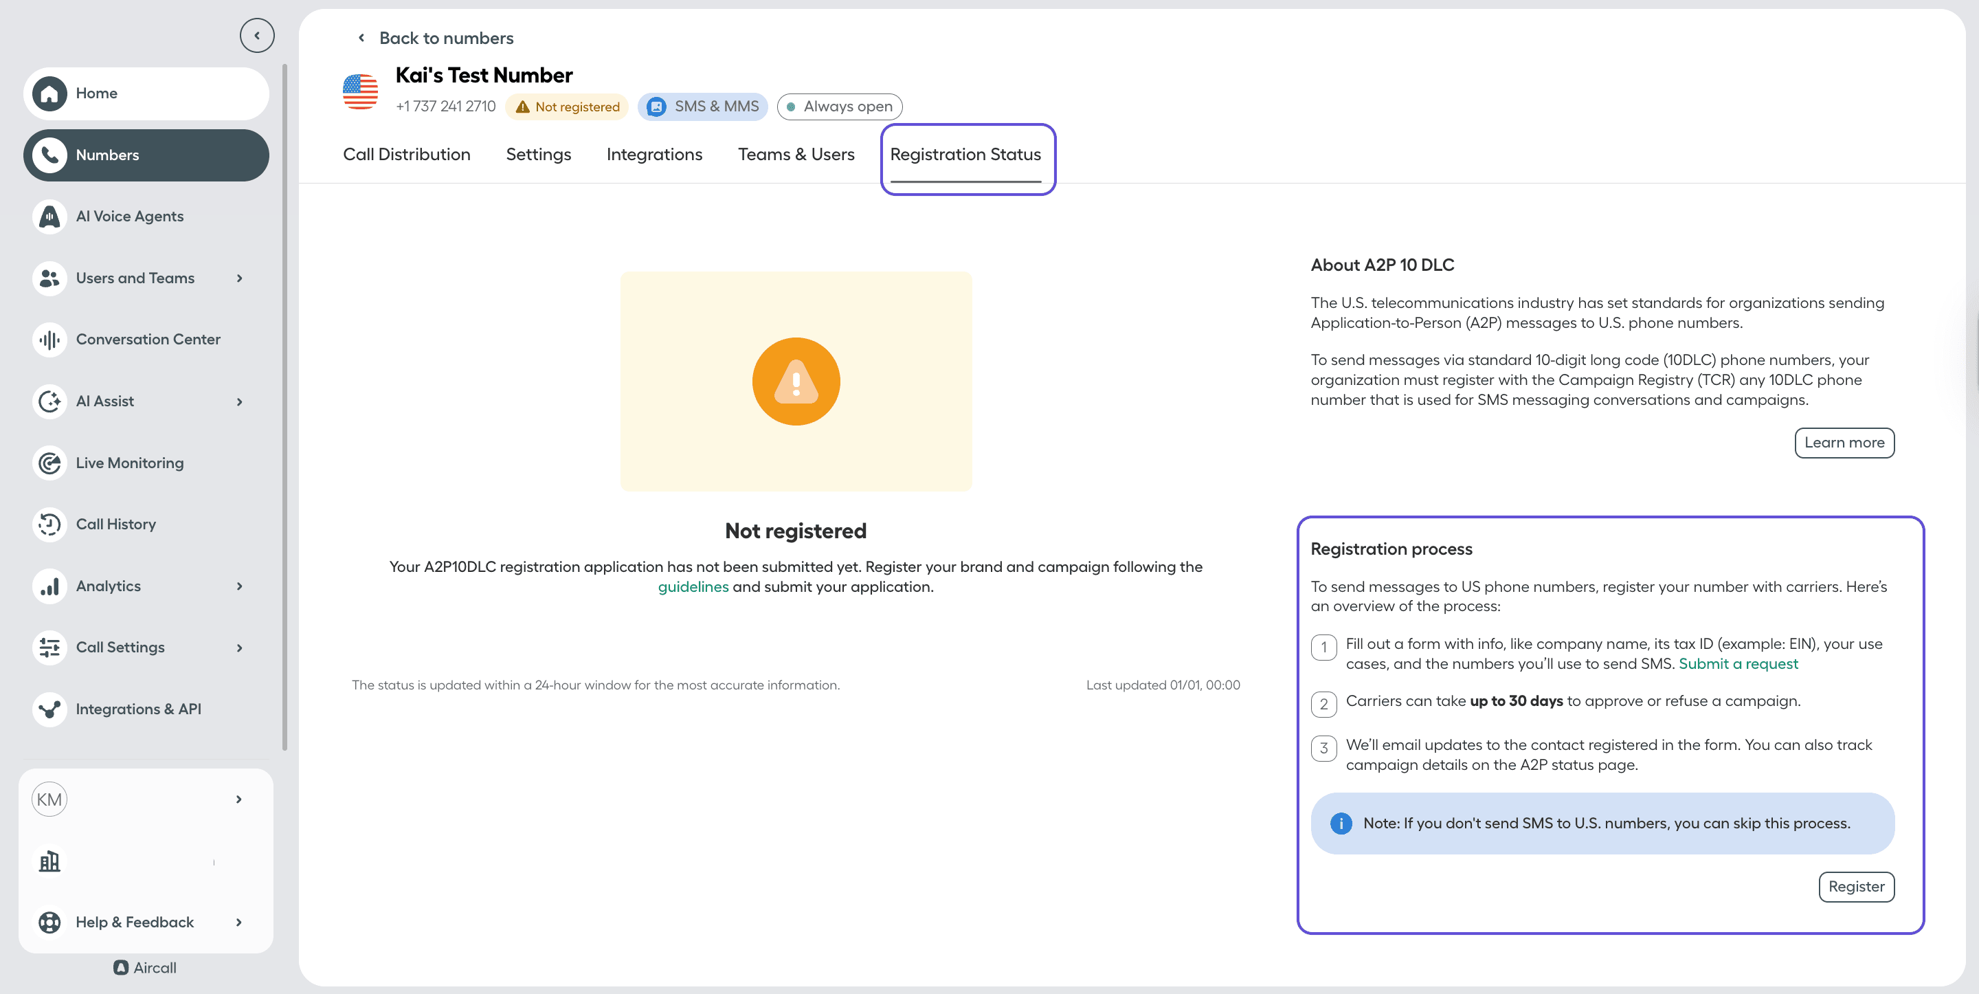Screen dimensions: 1979x994
Task: Open the Conversation Center waveform icon
Action: tap(50, 339)
